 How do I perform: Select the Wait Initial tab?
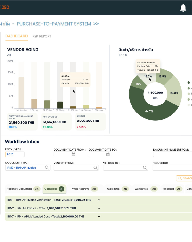tap(118, 189)
